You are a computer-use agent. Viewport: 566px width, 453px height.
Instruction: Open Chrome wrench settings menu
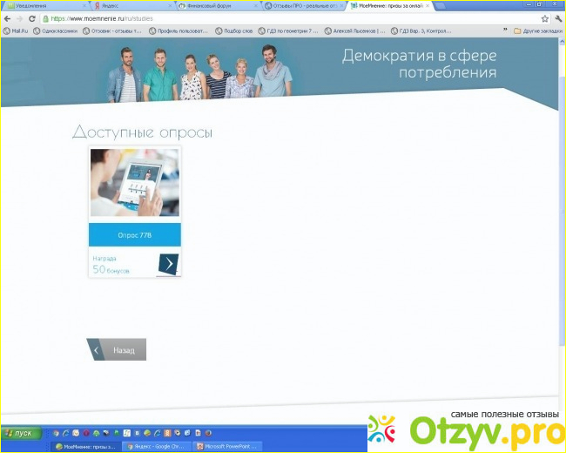click(557, 18)
